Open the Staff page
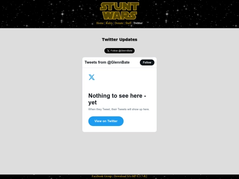This screenshot has height=179, width=239. [128, 23]
